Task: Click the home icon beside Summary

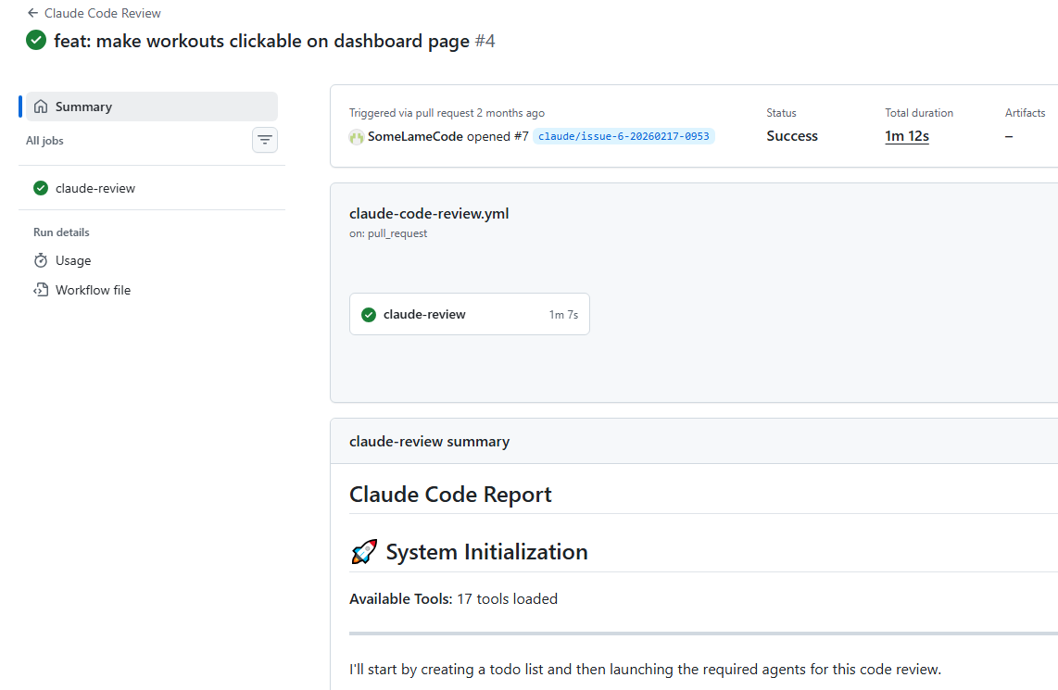Action: (x=41, y=106)
